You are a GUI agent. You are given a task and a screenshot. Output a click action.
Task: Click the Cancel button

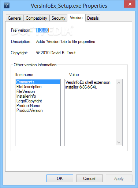coord(89,179)
